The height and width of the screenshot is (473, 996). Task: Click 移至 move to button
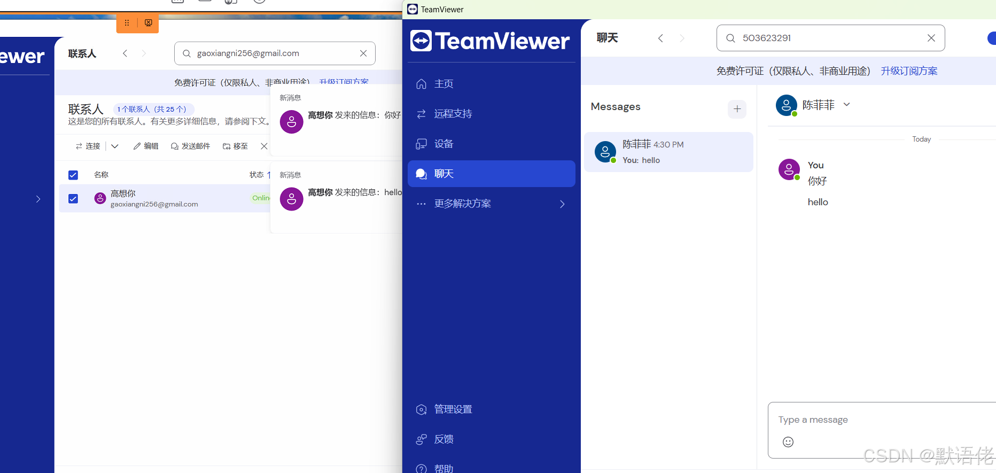[x=235, y=146]
